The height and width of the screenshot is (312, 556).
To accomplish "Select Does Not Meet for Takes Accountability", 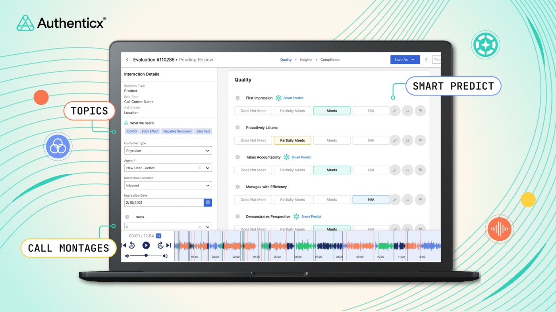I will 253,170.
